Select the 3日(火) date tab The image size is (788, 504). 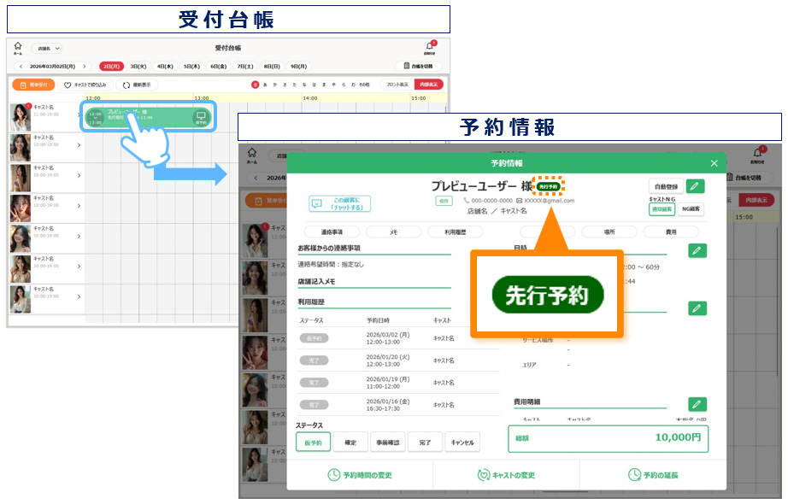138,66
